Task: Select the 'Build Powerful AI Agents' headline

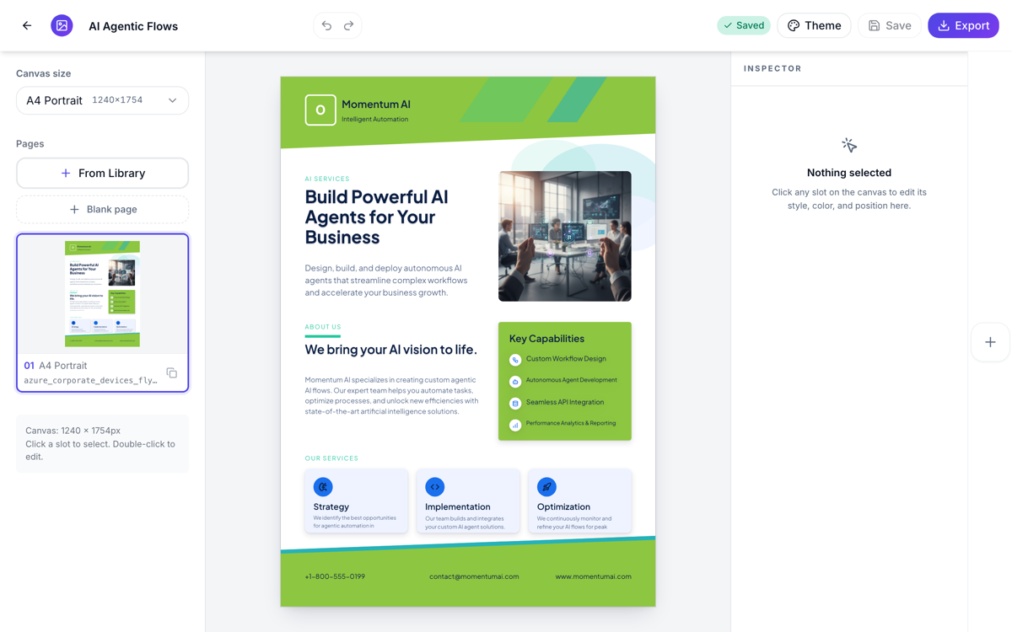Action: click(x=377, y=217)
